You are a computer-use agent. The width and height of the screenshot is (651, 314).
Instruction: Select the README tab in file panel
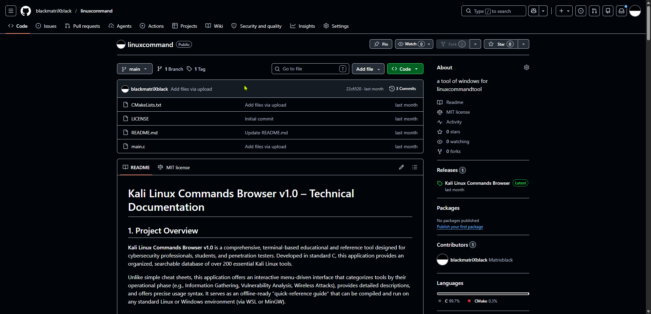click(136, 167)
